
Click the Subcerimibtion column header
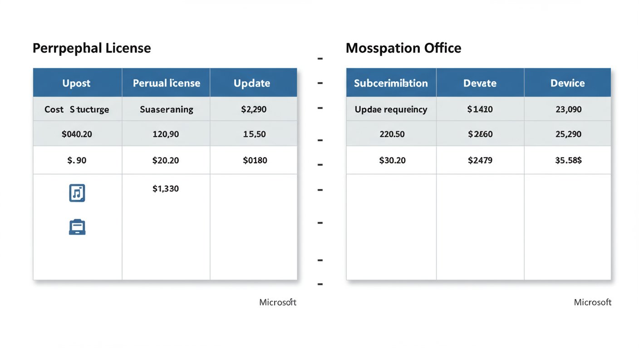coord(391,83)
